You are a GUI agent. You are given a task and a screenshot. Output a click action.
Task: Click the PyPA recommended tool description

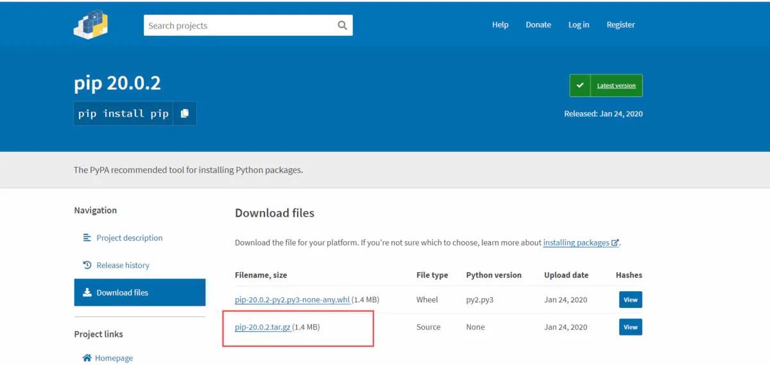pyautogui.click(x=188, y=171)
